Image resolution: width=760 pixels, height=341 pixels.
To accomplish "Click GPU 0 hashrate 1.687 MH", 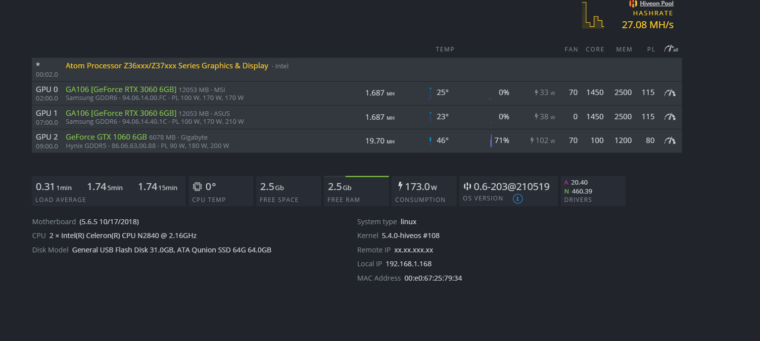I will point(380,93).
